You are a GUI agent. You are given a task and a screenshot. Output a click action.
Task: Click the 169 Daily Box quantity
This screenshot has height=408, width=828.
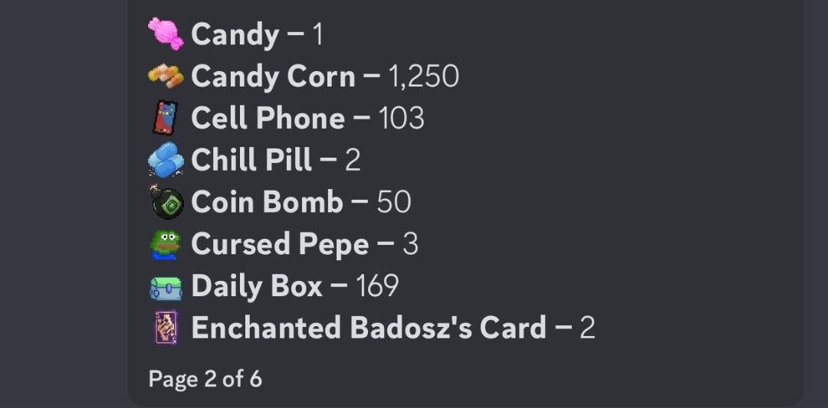tap(377, 286)
